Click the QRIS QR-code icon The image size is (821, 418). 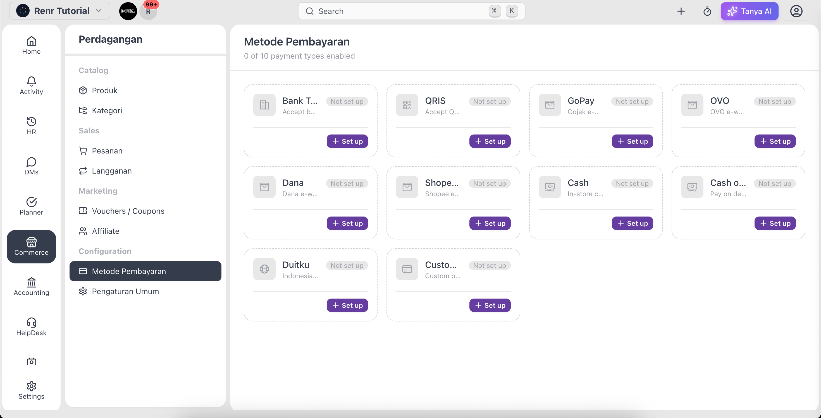(x=407, y=105)
